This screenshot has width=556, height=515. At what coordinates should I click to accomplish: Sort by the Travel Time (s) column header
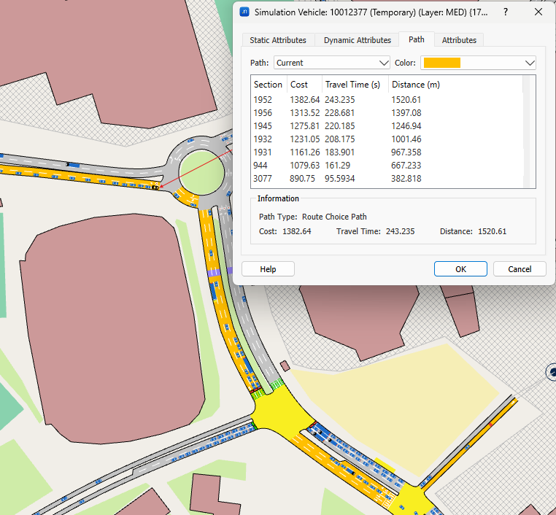coord(352,85)
